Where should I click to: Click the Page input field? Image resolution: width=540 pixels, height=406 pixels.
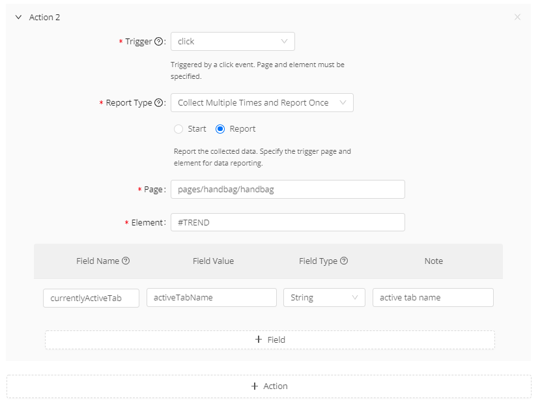(287, 190)
